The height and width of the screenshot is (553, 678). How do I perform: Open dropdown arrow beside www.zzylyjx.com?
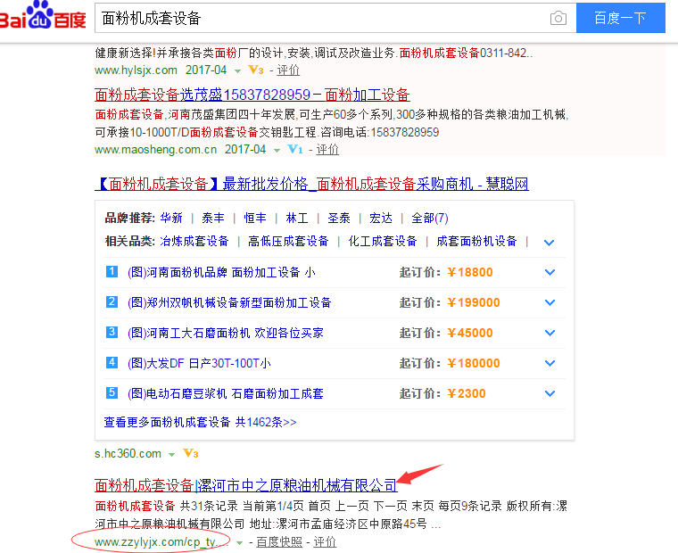[x=240, y=542]
